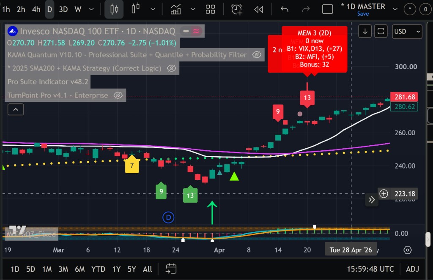This screenshot has height=280, width=433.
Task: Save the layout via Save link
Action: [363, 14]
